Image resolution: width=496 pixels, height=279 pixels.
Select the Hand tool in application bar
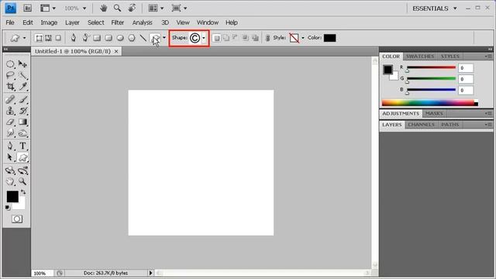103,9
